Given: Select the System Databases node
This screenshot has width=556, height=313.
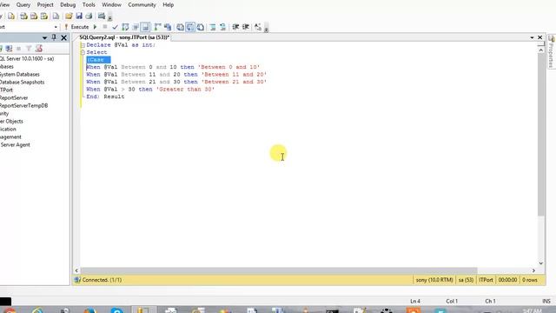Looking at the screenshot, I should (x=19, y=74).
